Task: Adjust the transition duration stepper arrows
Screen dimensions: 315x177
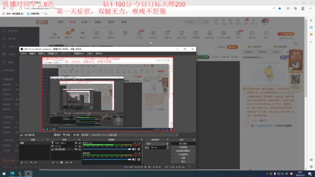Action: click(168, 147)
